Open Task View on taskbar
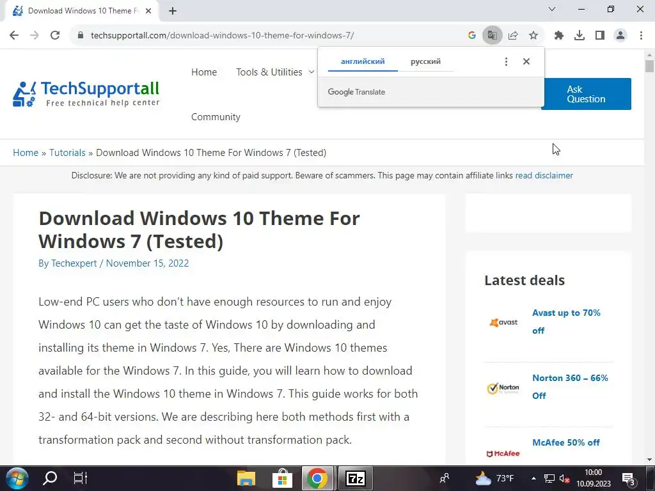This screenshot has width=655, height=491. tap(80, 478)
